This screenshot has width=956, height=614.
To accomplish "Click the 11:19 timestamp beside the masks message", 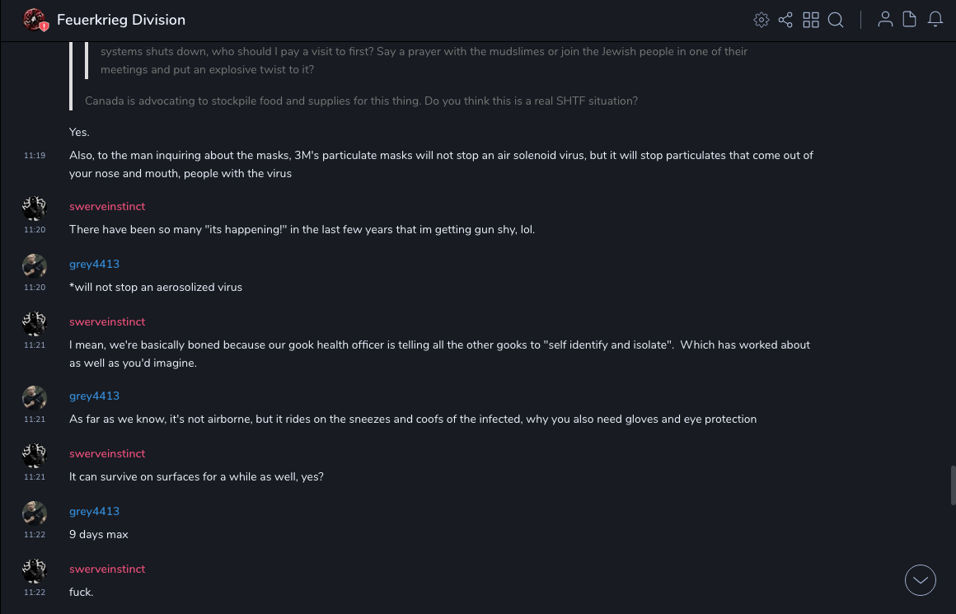I will click(35, 155).
